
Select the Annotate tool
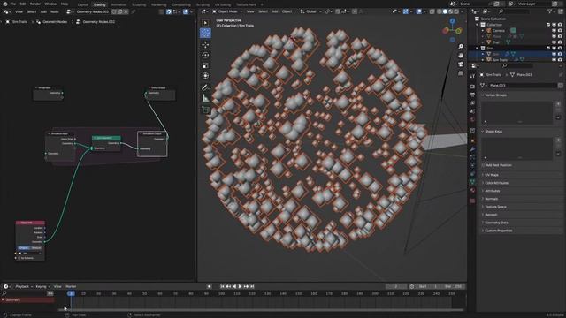[x=205, y=87]
